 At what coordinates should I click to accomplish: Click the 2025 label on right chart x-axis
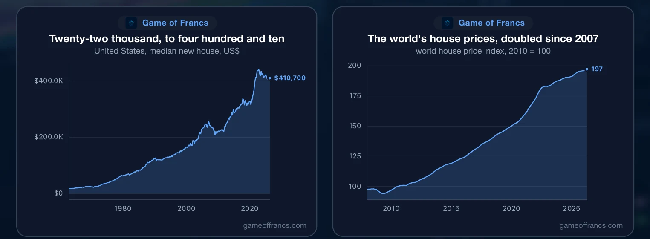572,209
